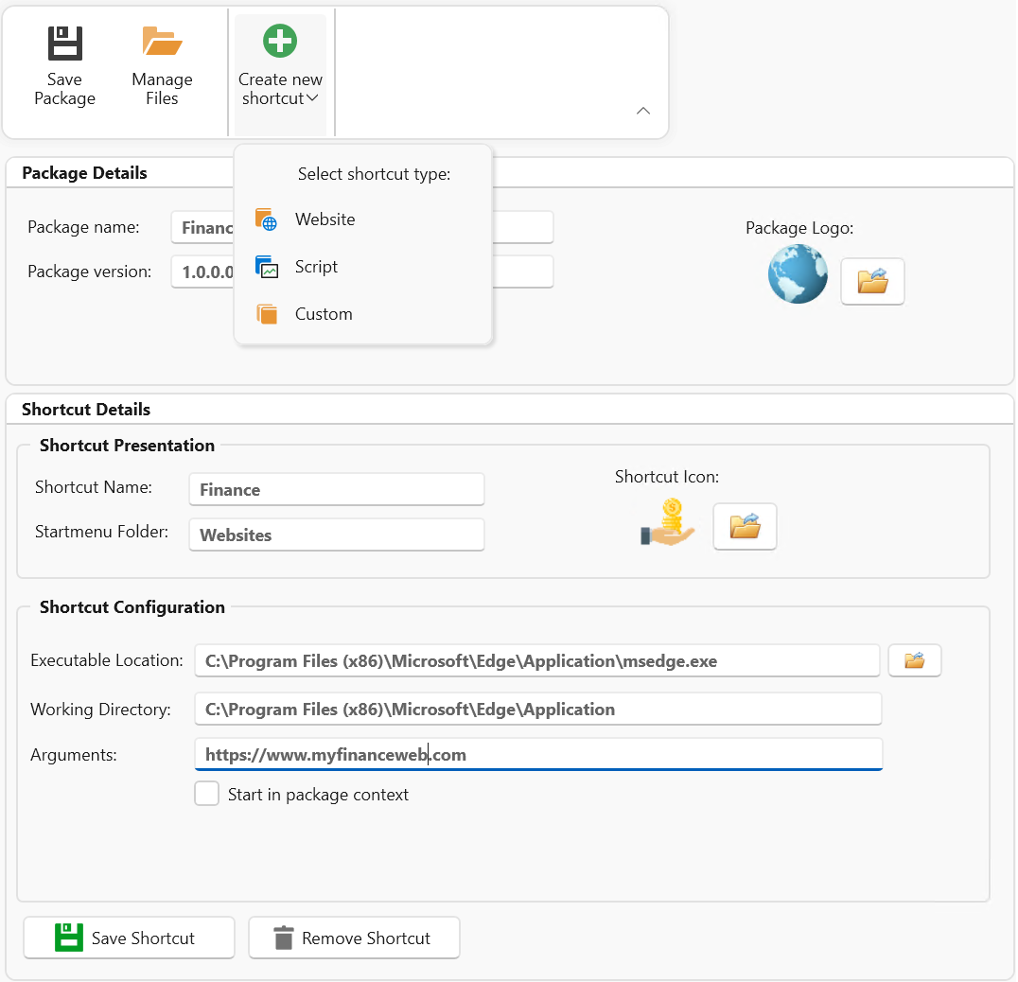Image resolution: width=1018 pixels, height=982 pixels.
Task: Choose Custom shortcut type
Action: pos(323,314)
